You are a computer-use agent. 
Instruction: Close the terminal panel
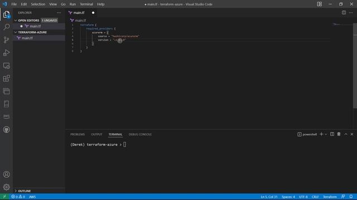352,134
